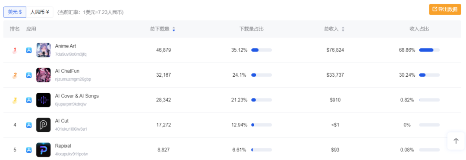Sort by 总下载量 column arrows

click(x=174, y=29)
